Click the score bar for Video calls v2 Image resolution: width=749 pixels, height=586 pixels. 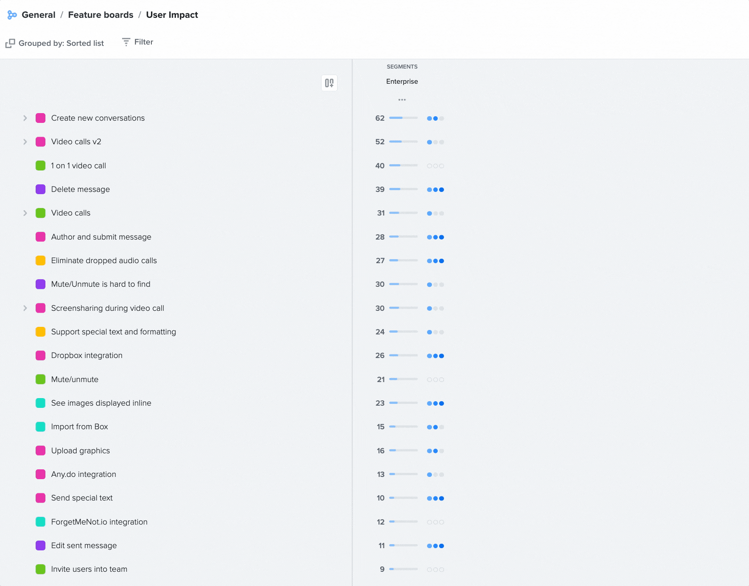tap(403, 142)
